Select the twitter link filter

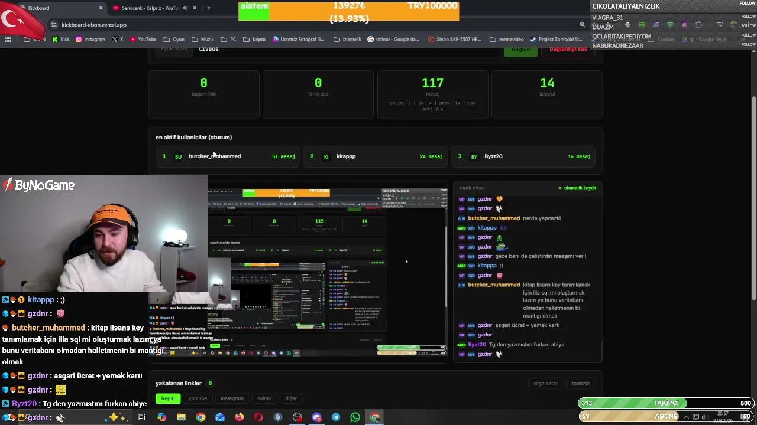(264, 398)
